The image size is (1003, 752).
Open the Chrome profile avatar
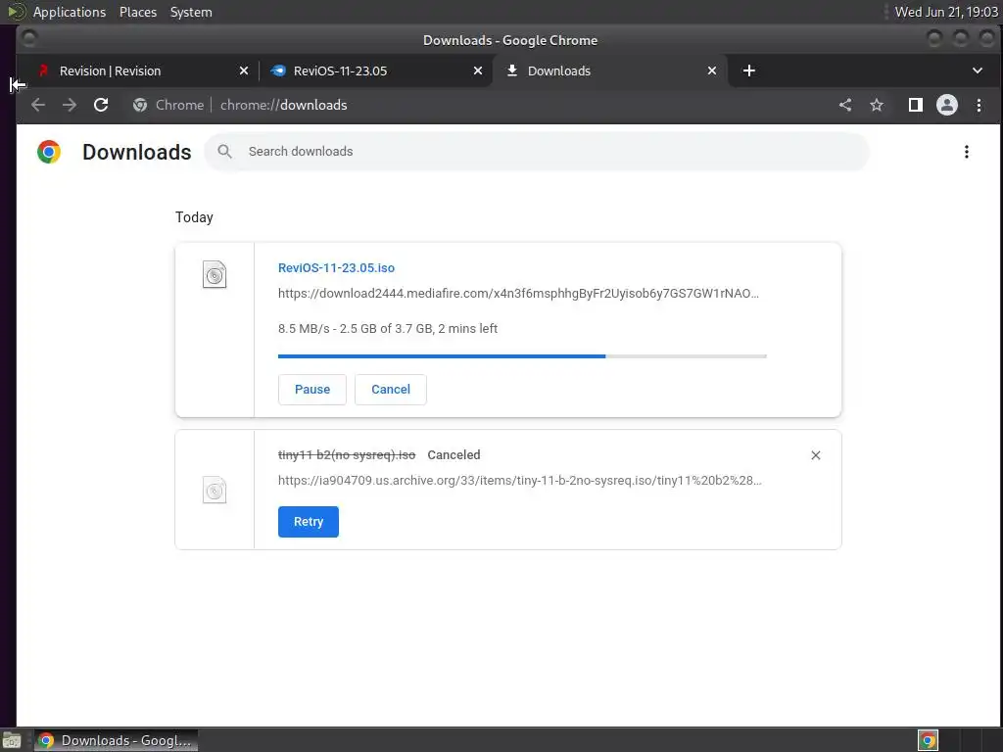point(947,105)
